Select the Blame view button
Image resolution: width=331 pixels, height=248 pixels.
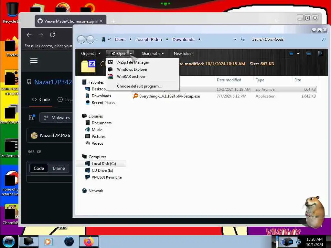point(59,168)
